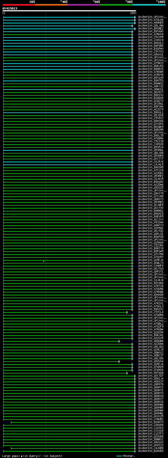Click the arrowhead ending the Q9ZU04 alignment bar
168x458 pixels.
[119, 361]
